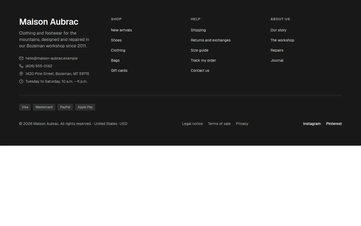View Shipping information
Viewport: 361px width, 226px height.
(198, 30)
